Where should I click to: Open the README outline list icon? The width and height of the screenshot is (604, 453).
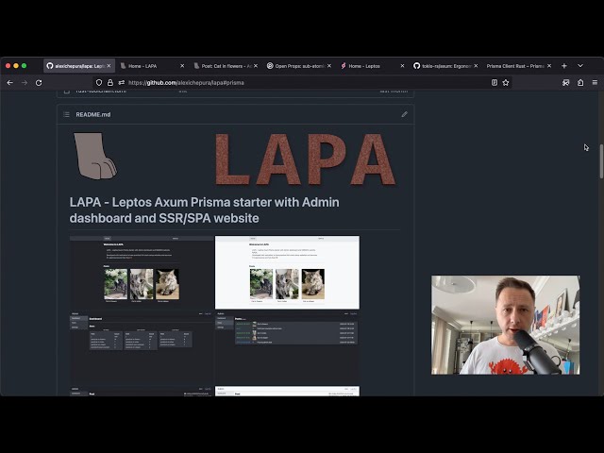point(66,114)
